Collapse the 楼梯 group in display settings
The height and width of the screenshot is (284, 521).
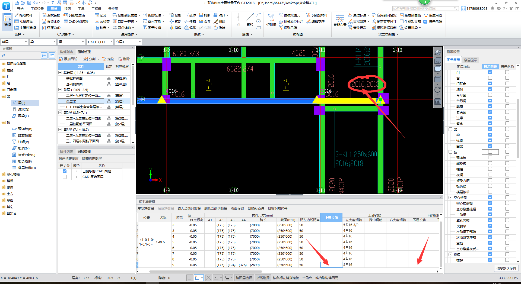tap(450, 254)
